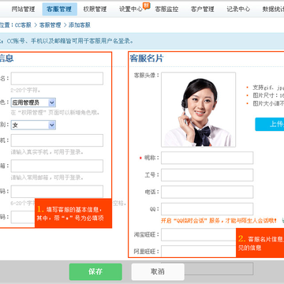Click the 电话 phone input field
This screenshot has width=284, height=284.
(207, 192)
